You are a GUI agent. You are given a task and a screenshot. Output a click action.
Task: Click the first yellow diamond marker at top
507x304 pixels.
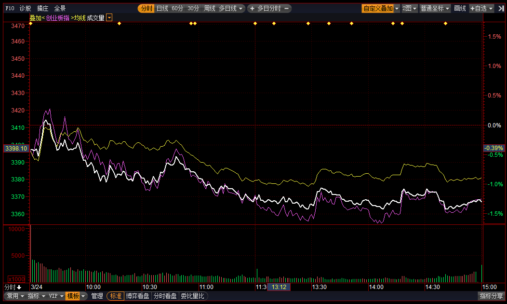click(30, 24)
